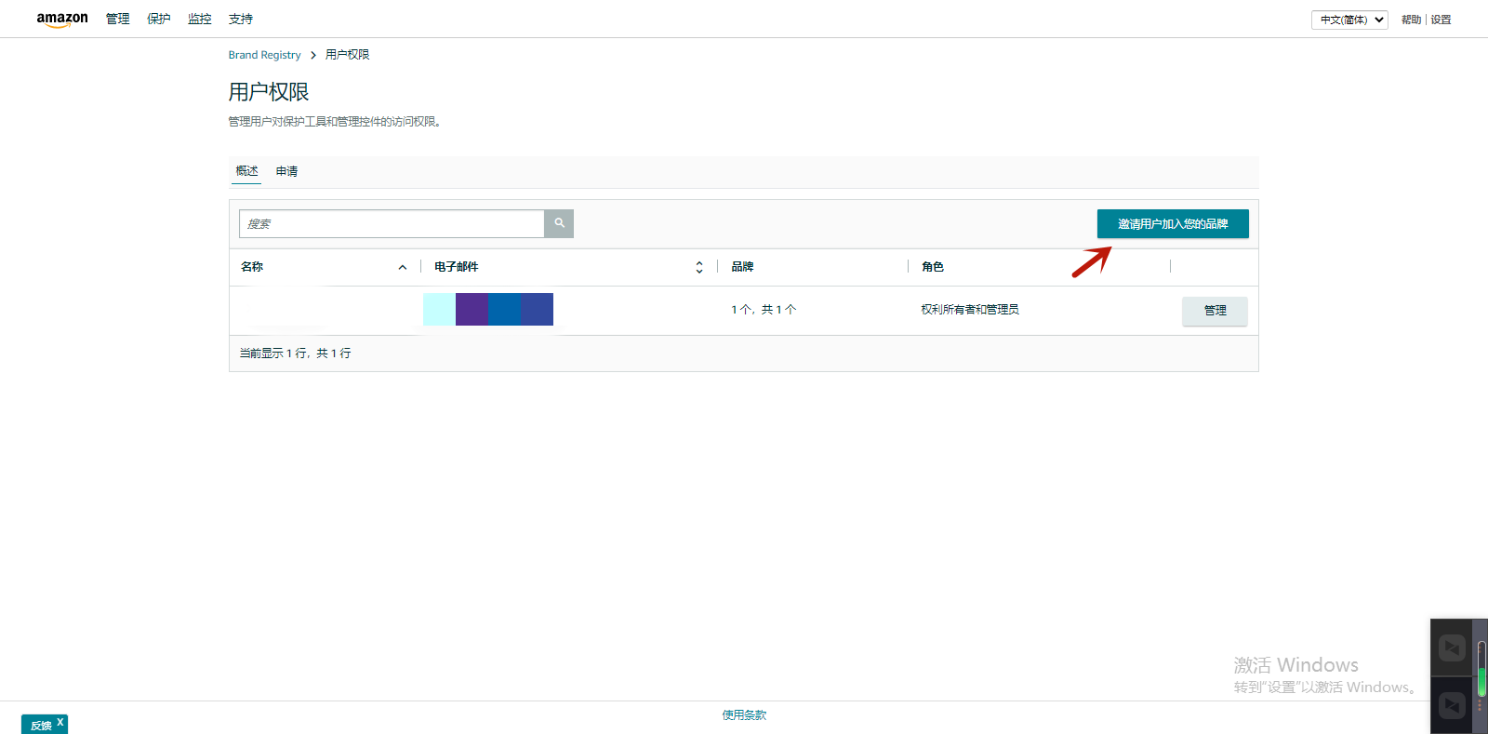
Task: Click the green volume level slider
Action: 1481,668
